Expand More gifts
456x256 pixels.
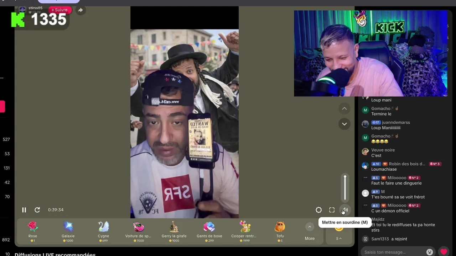(310, 232)
